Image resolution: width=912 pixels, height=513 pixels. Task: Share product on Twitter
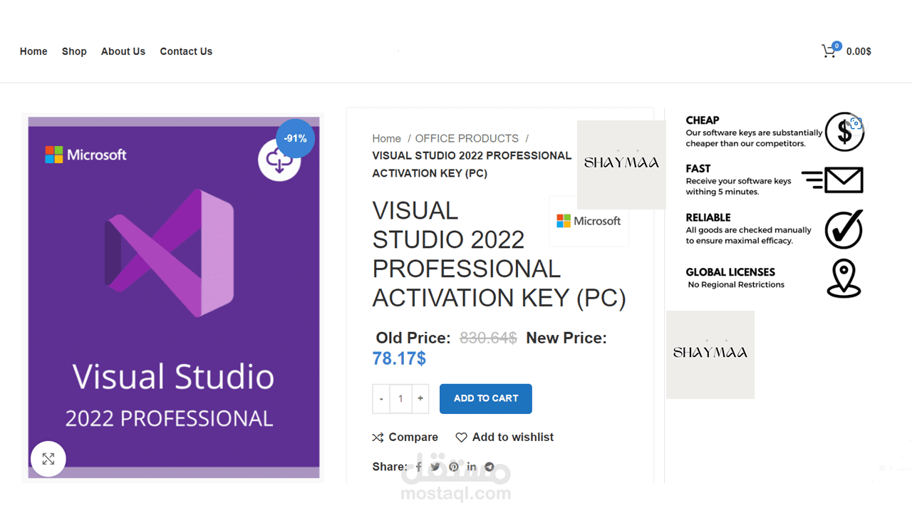coord(435,467)
